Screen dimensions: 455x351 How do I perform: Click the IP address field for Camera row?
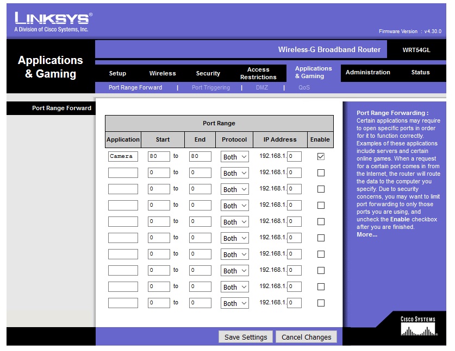pyautogui.click(x=294, y=156)
